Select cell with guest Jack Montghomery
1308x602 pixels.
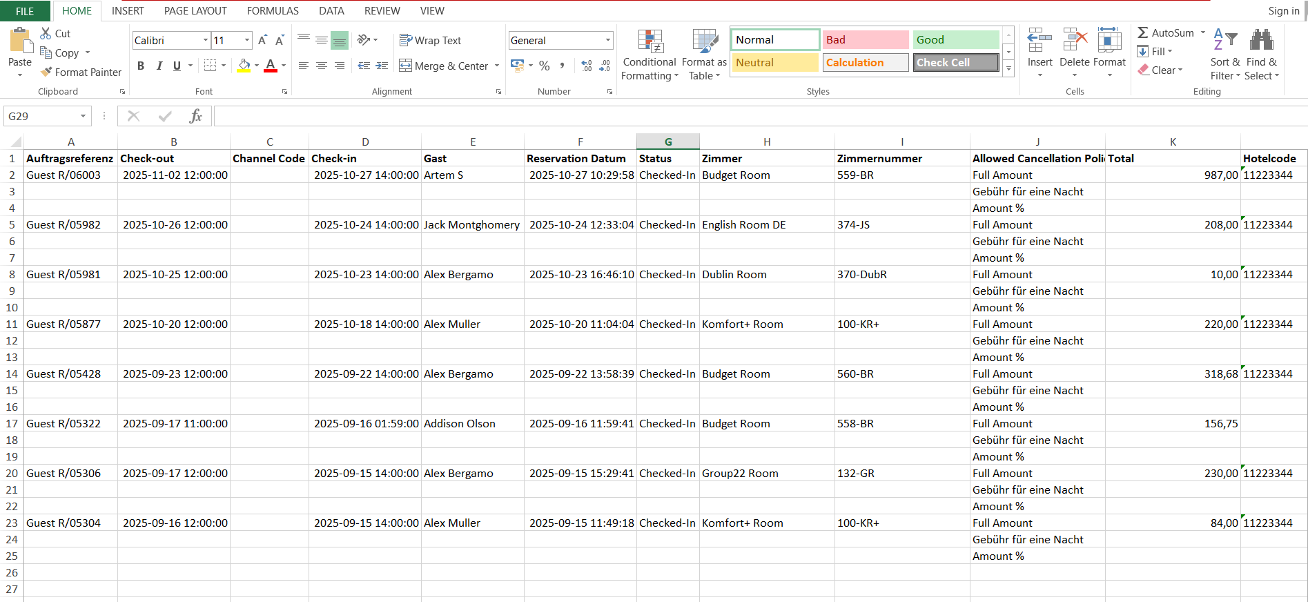click(471, 225)
